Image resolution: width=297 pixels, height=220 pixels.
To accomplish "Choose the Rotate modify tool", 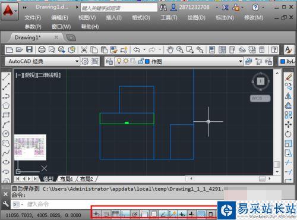I will coord(289,134).
